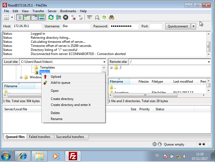This screenshot has width=215, height=162.
Task: Click the Quickconnect button
Action: [x=178, y=26]
